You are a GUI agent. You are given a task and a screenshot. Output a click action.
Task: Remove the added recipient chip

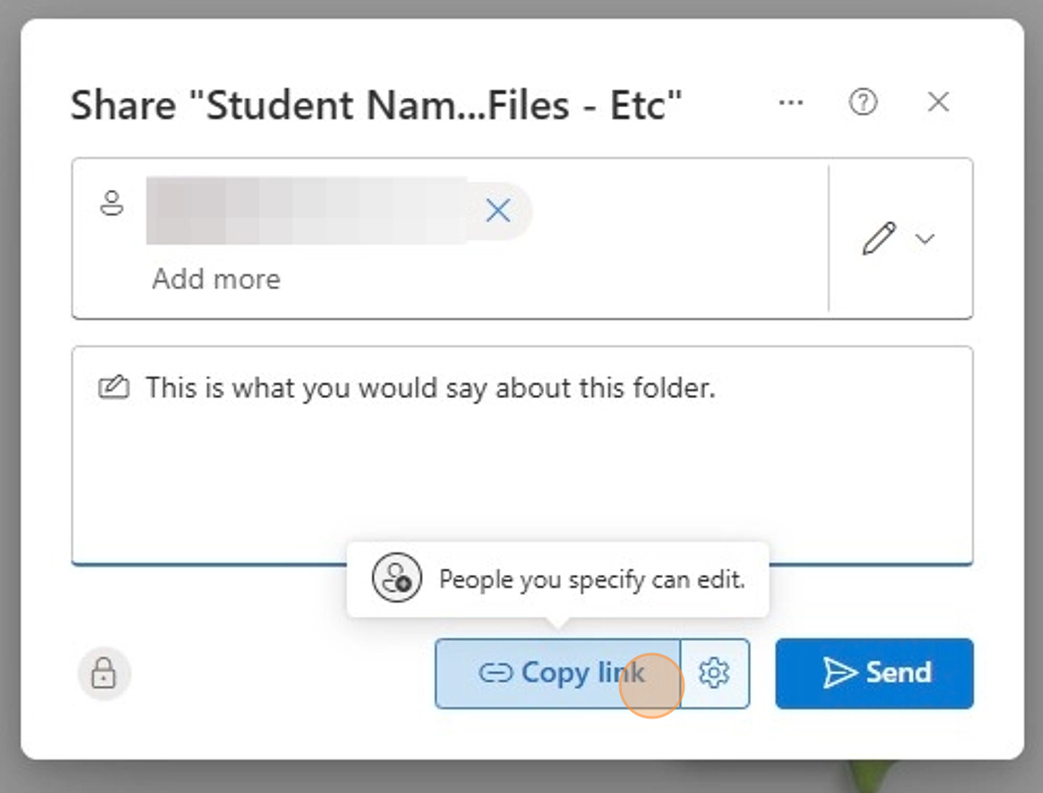(x=498, y=212)
